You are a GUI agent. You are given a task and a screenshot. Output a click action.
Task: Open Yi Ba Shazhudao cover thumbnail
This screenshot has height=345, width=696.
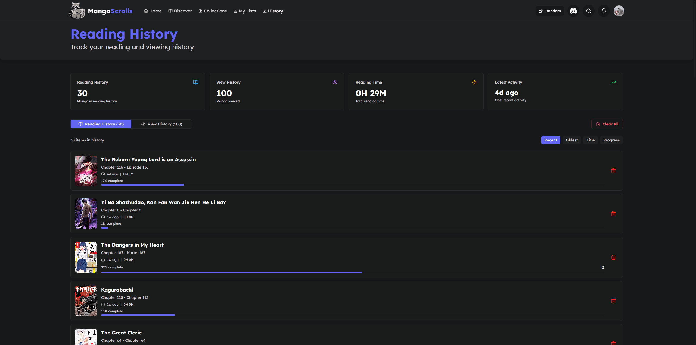click(86, 214)
